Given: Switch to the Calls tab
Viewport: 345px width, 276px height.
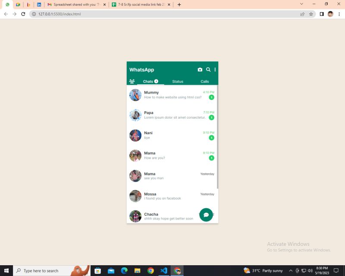Looking at the screenshot, I should pyautogui.click(x=204, y=82).
